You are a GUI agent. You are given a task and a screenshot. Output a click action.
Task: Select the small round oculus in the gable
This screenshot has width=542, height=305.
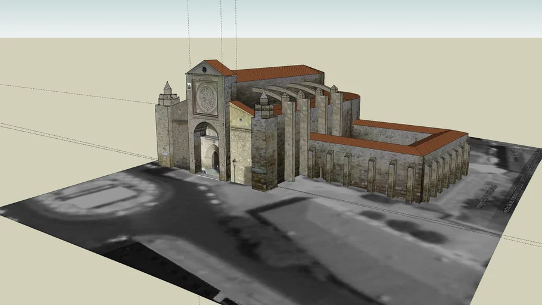(x=204, y=70)
